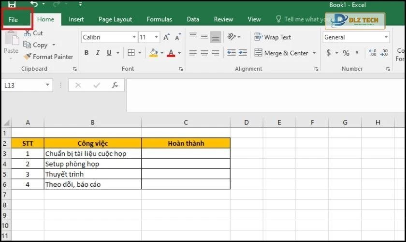Screen dimensions: 406x242
Task: Apply the yellow fill color
Action: point(154,53)
